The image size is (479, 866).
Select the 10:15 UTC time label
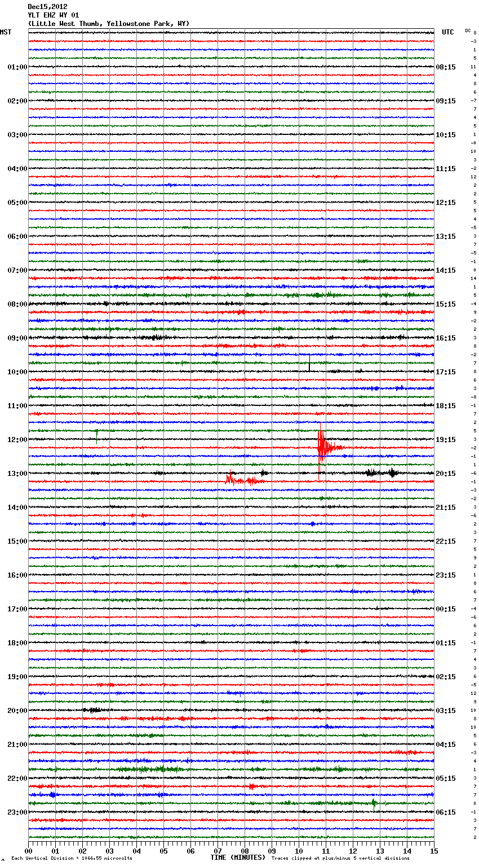[x=446, y=135]
